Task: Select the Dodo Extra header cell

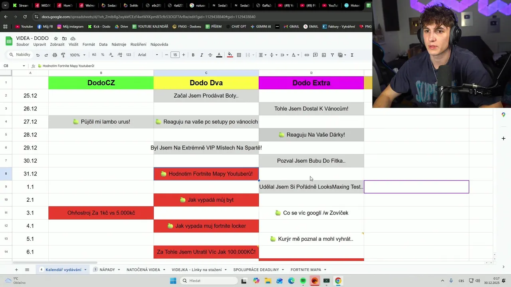Action: [x=311, y=83]
